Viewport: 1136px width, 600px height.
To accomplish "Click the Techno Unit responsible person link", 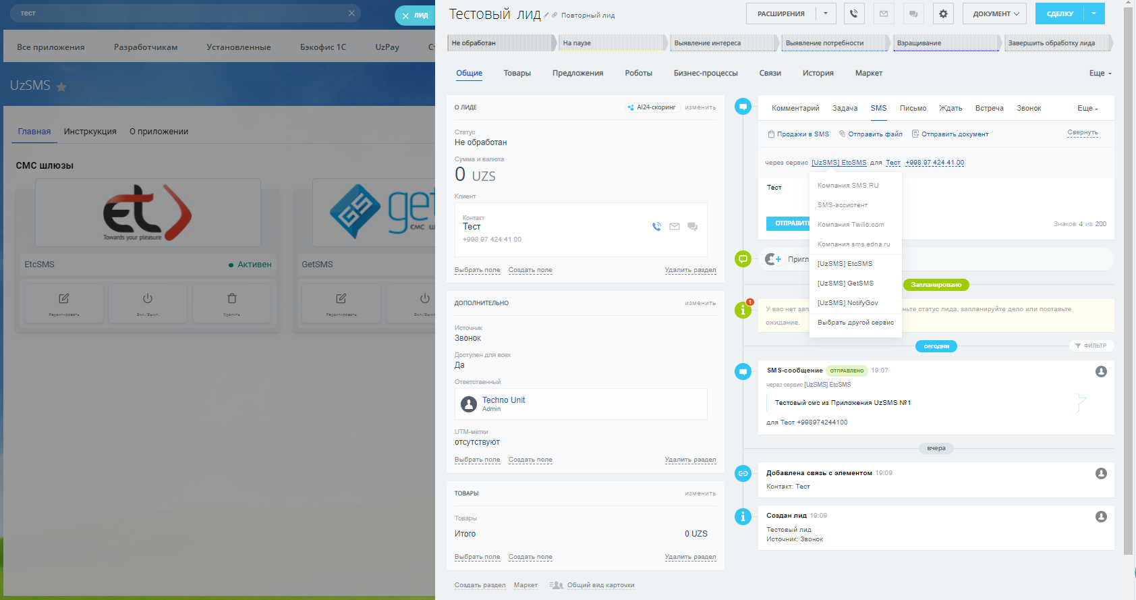I will coord(503,400).
